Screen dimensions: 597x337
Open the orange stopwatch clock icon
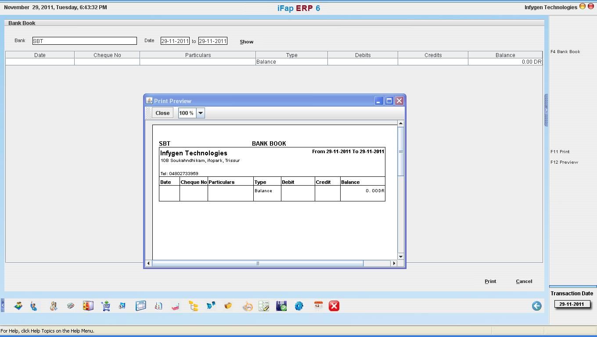[248, 306]
